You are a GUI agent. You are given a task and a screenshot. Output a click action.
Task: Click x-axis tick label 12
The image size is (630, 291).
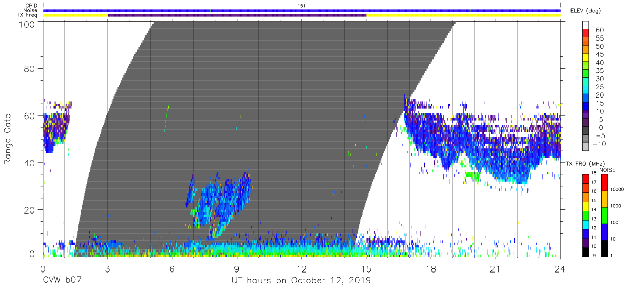[x=302, y=268]
